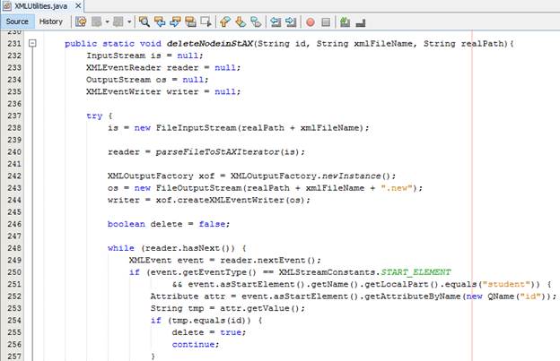Image resolution: width=560 pixels, height=361 pixels.
Task: Click the START_ELEMENT constant
Action: tap(416, 272)
